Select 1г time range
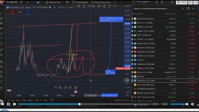 tap(41, 100)
